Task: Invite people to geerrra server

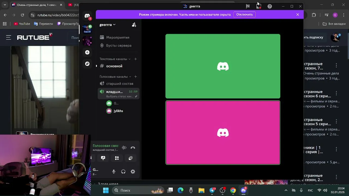Action: tap(134, 25)
